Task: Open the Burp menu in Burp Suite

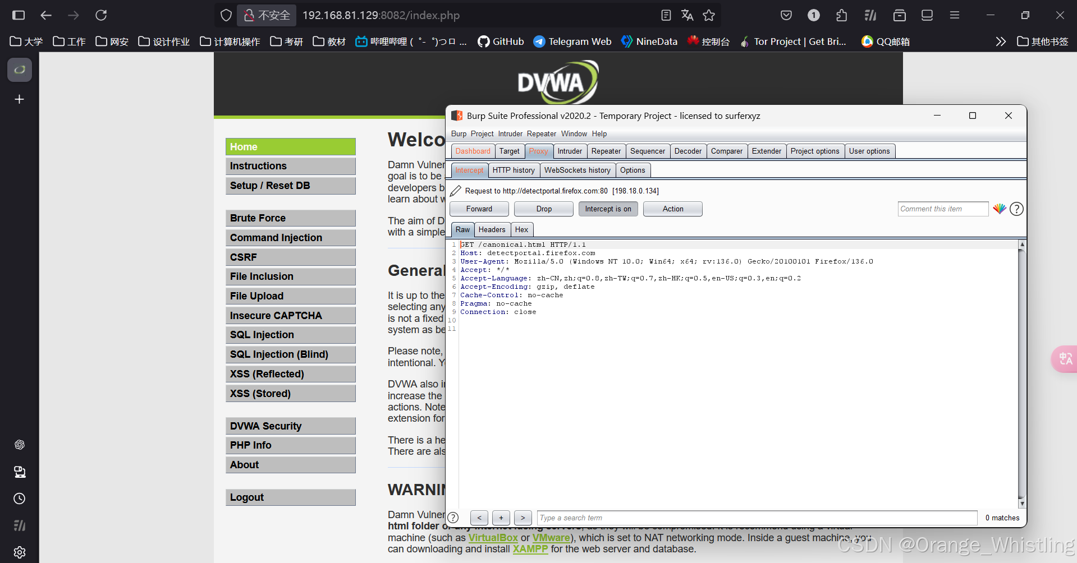Action: click(x=459, y=134)
